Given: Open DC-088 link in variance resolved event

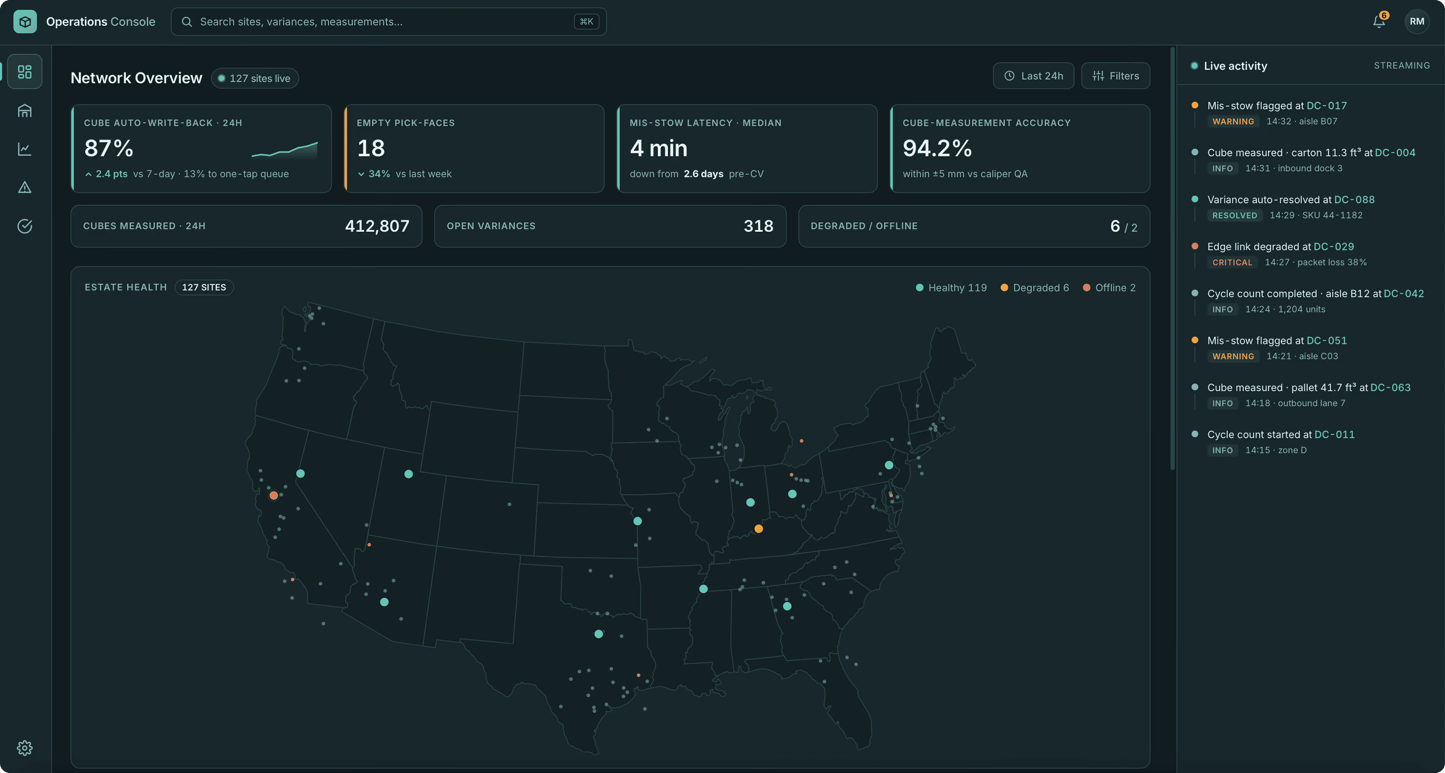Looking at the screenshot, I should 1354,200.
